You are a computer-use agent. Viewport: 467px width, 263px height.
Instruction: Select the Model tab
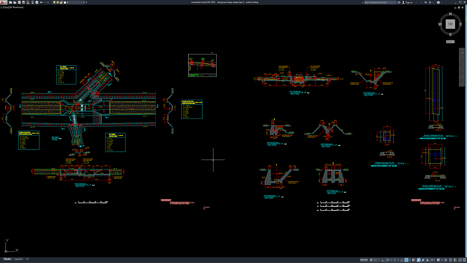(7, 259)
